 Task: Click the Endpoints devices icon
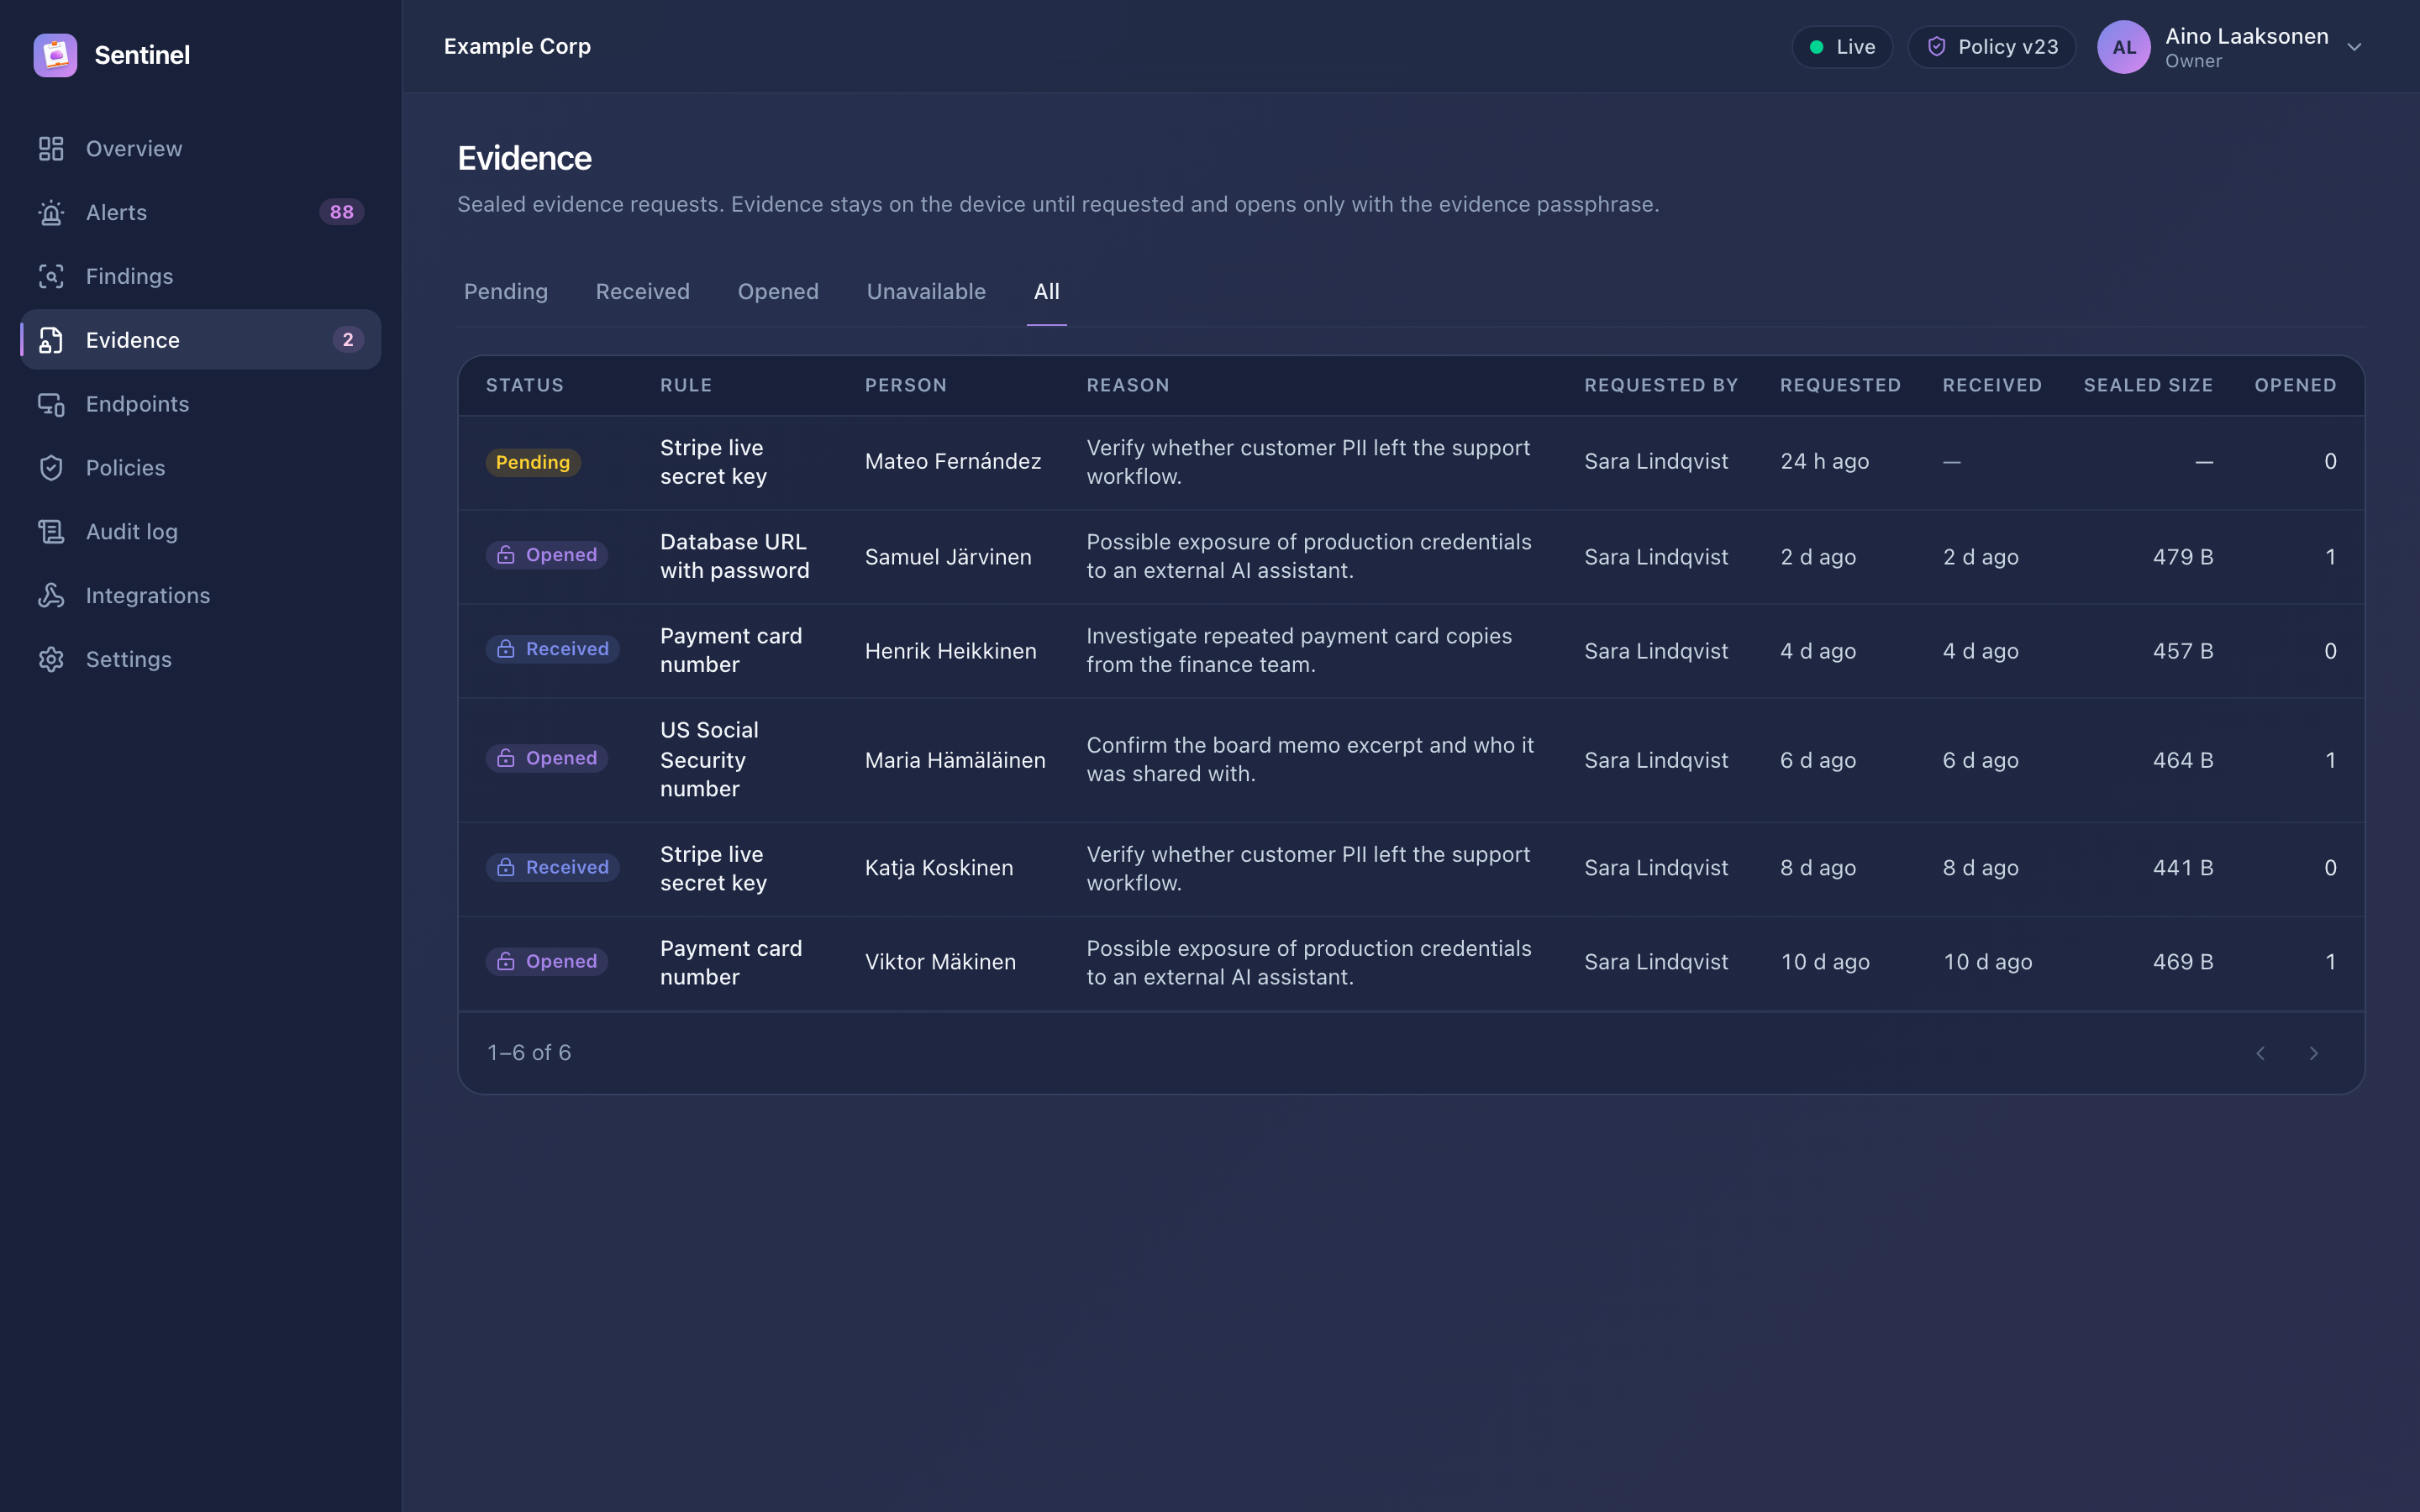(x=51, y=404)
